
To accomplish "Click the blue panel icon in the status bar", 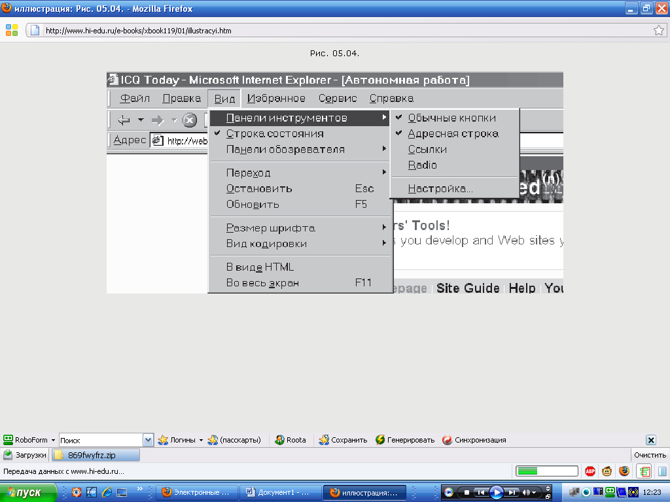I will 662,471.
